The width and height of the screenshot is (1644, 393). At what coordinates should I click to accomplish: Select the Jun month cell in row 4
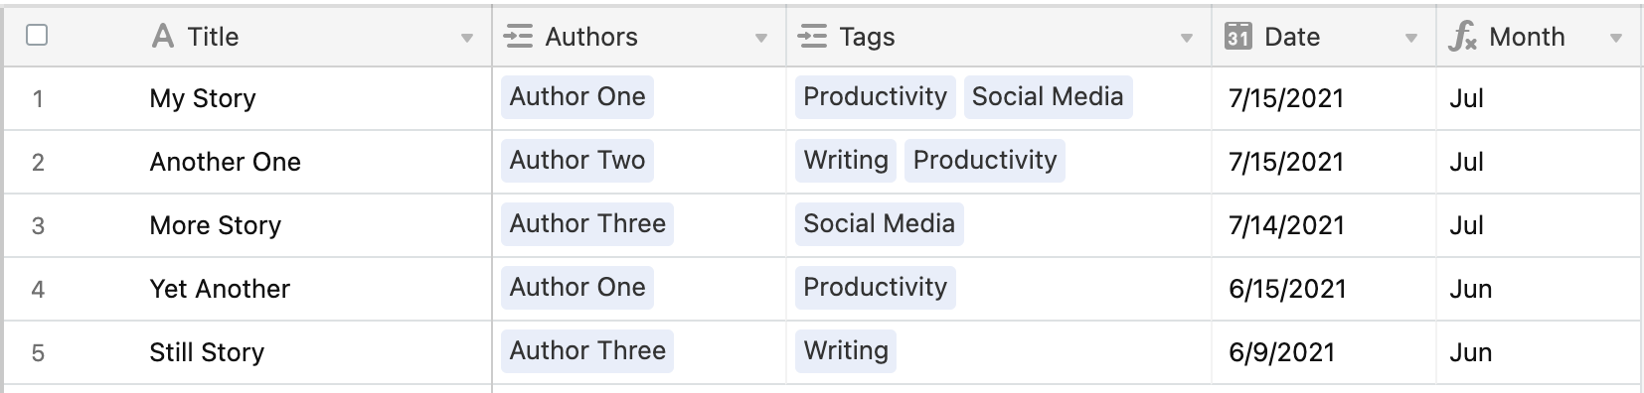1539,289
